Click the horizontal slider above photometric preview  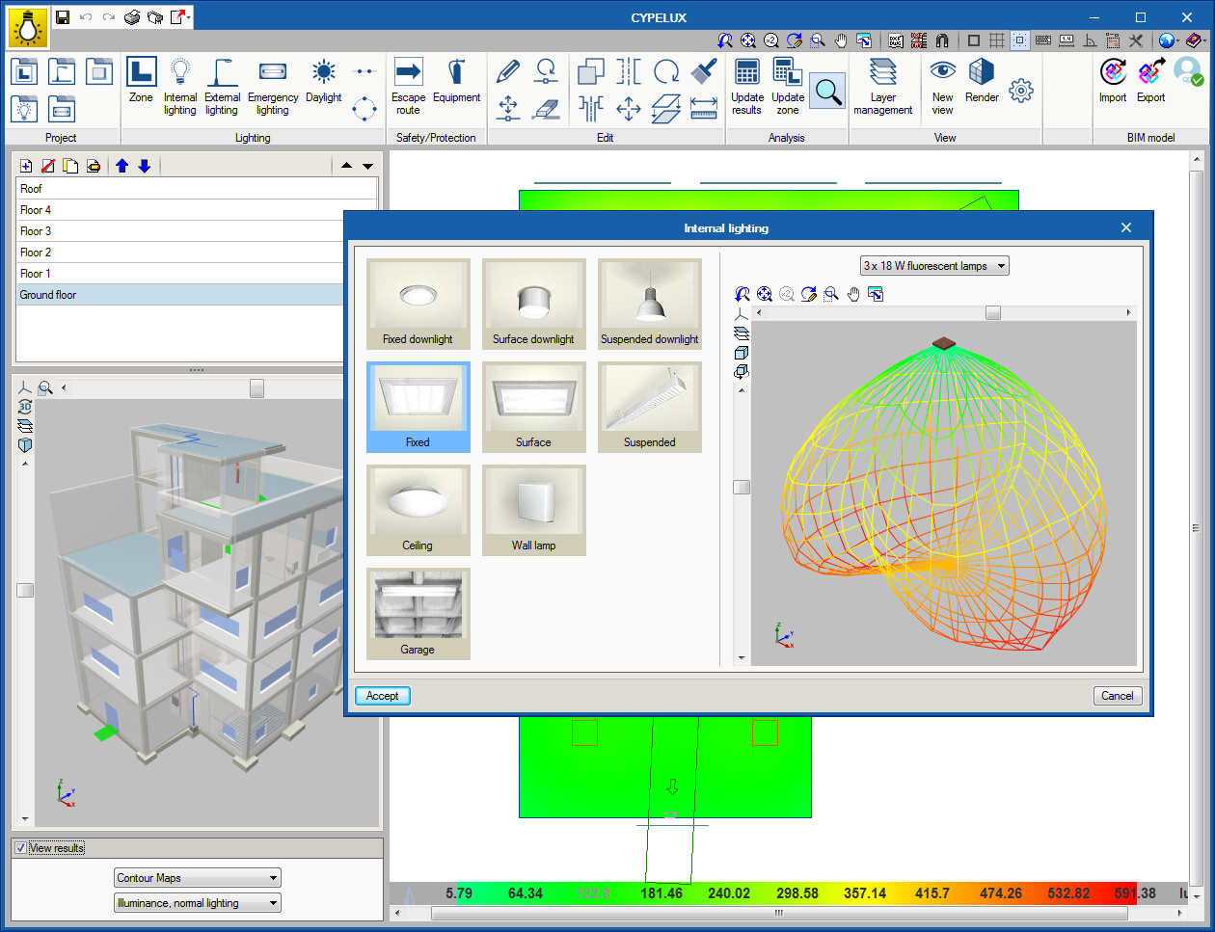pos(992,312)
